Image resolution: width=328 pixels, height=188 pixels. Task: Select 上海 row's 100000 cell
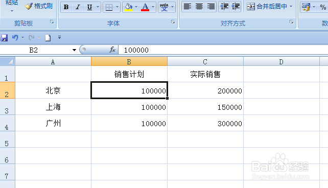[x=129, y=107]
